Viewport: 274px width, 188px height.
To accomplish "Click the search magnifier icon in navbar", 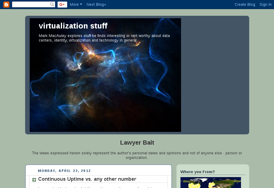I will 52,4.
